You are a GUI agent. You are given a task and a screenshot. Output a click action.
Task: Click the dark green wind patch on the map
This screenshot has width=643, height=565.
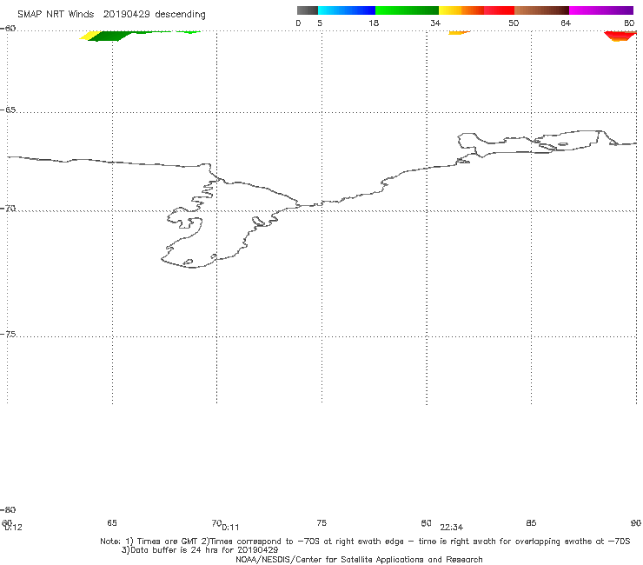[x=109, y=37]
